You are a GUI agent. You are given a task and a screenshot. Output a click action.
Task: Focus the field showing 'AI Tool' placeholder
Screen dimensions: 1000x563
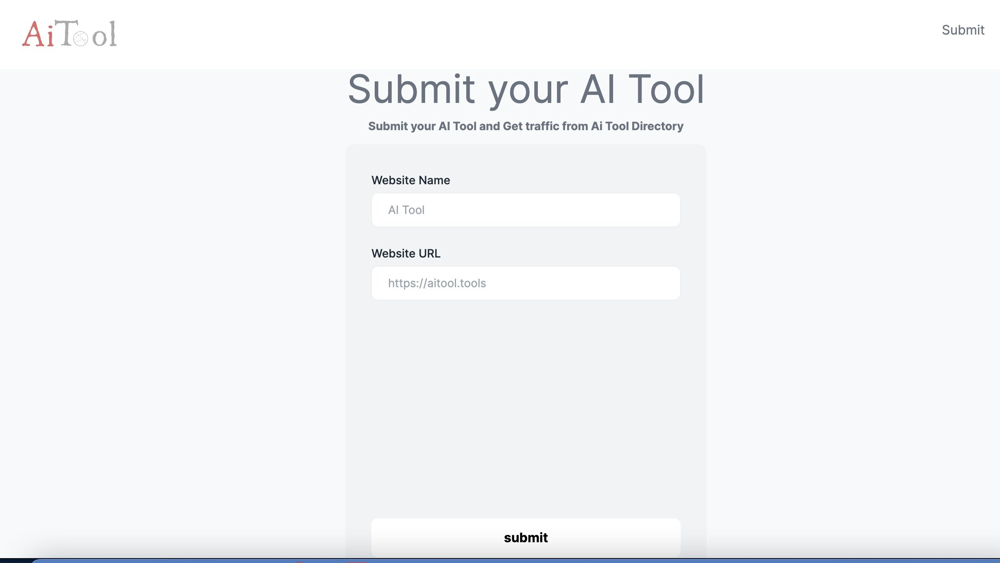click(526, 209)
